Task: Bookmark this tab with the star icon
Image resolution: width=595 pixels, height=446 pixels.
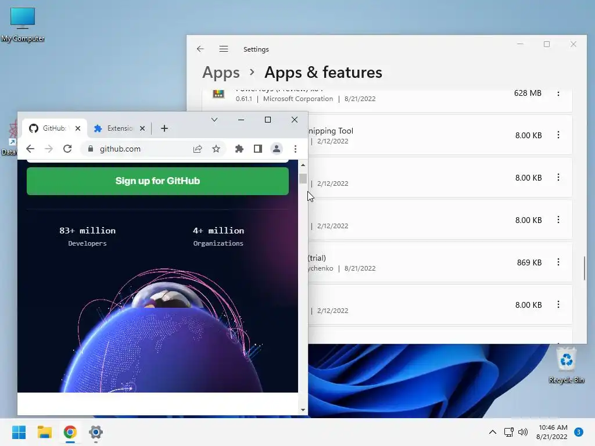Action: [x=216, y=149]
